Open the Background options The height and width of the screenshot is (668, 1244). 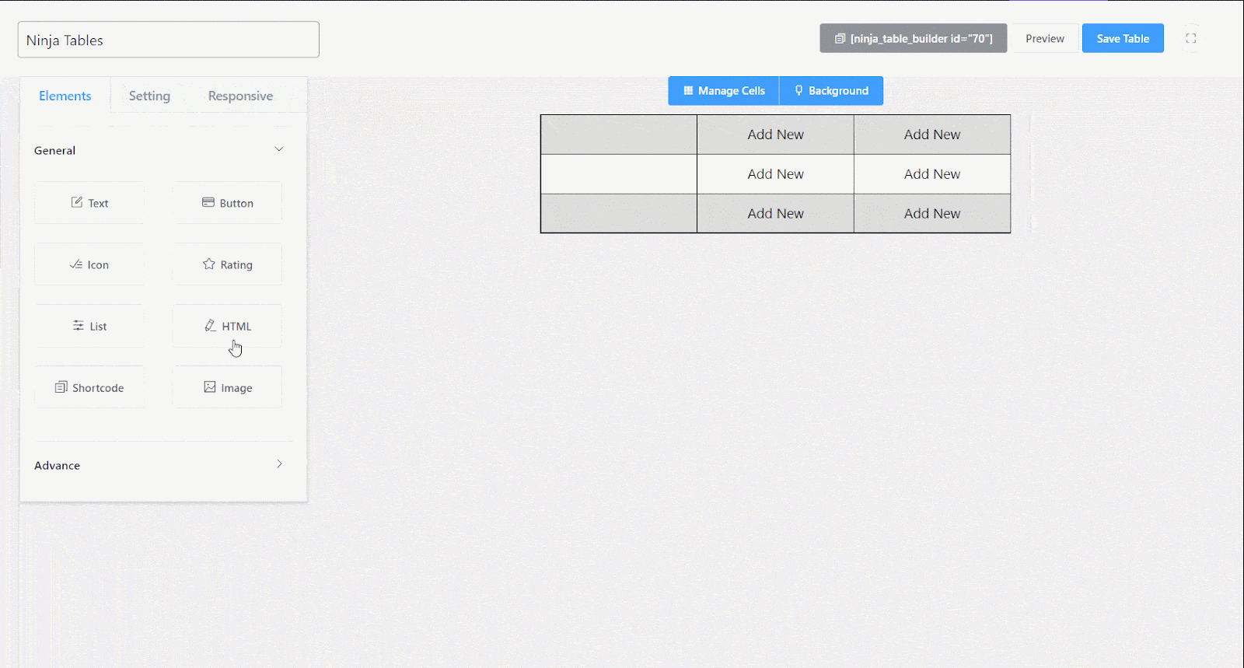(x=831, y=91)
